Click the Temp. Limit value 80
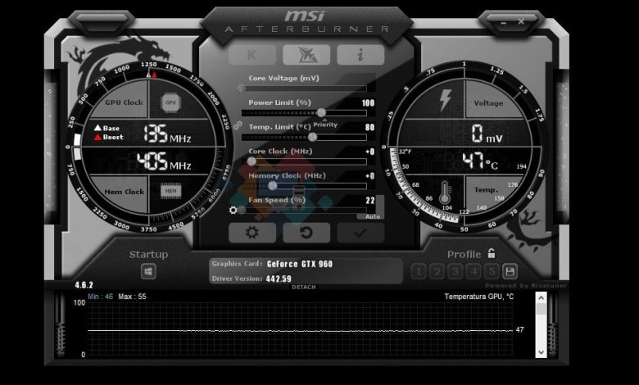Screen dimensions: 639x385 tap(369, 127)
